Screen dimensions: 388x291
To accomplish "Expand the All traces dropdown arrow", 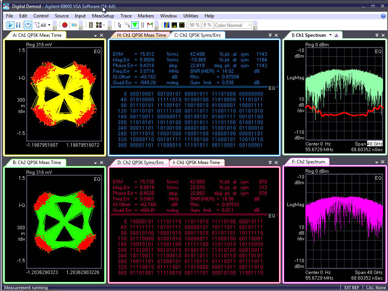I will 49,25.
